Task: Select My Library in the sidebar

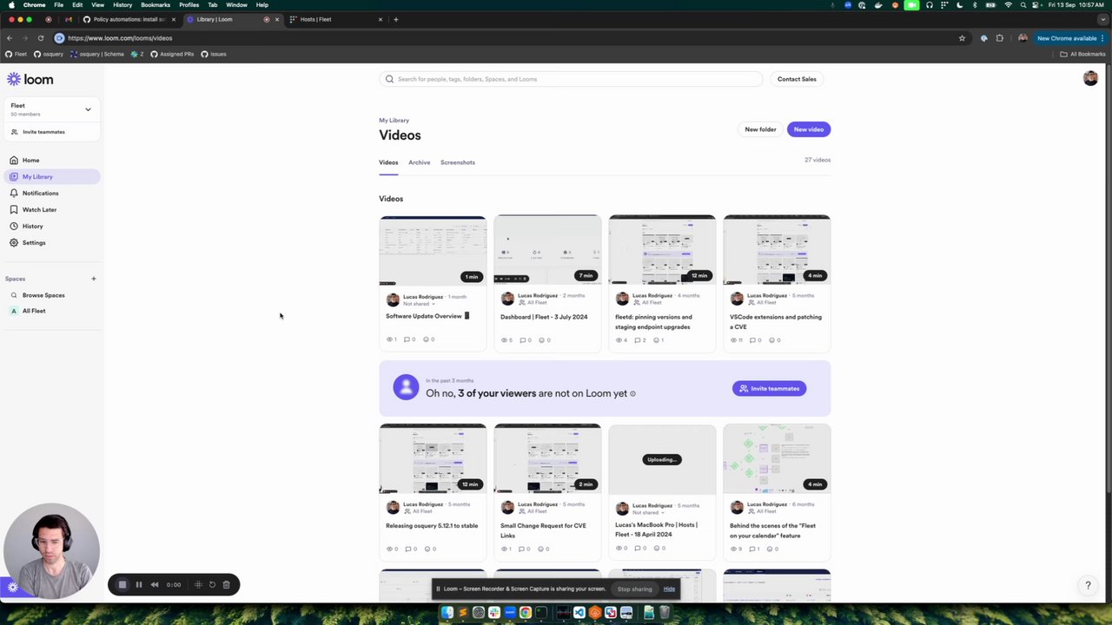Action: (x=50, y=176)
